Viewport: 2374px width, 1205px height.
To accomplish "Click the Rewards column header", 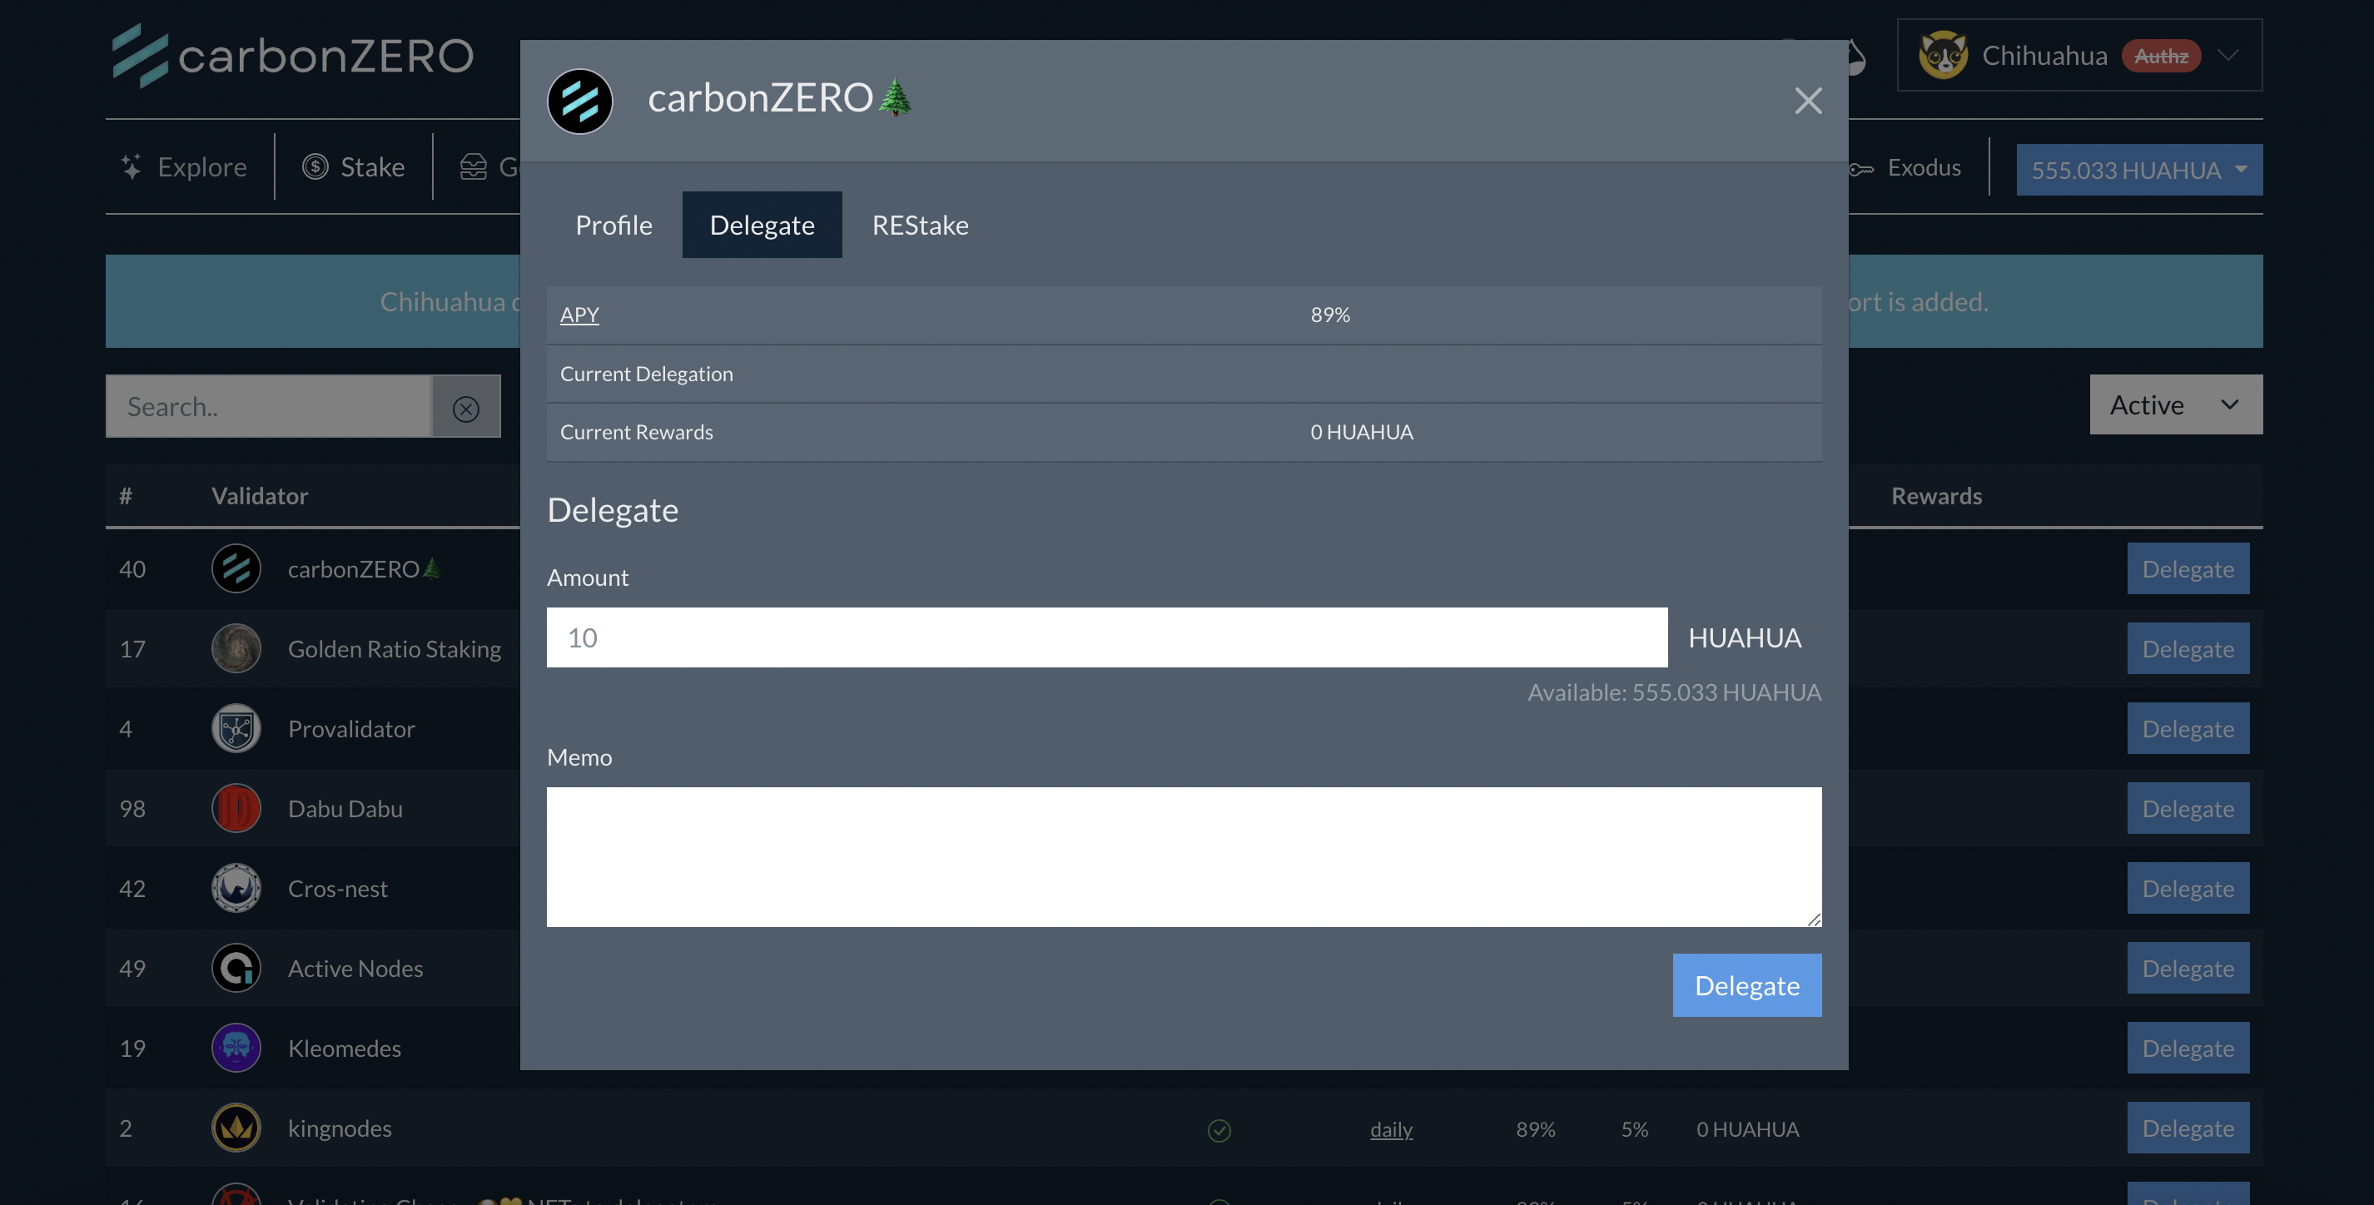I will 1936,496.
